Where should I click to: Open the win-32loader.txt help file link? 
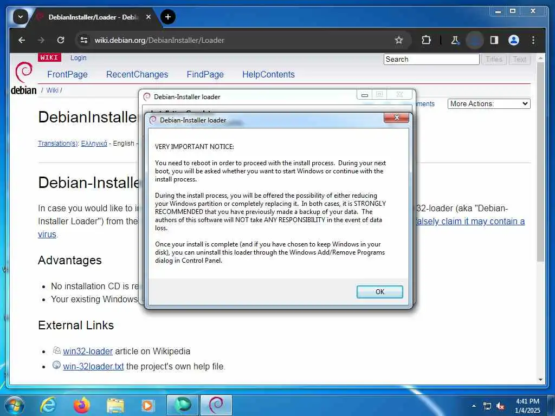[93, 367]
